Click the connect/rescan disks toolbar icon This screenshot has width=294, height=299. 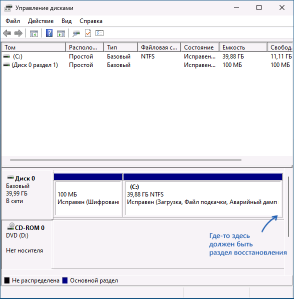[76, 33]
